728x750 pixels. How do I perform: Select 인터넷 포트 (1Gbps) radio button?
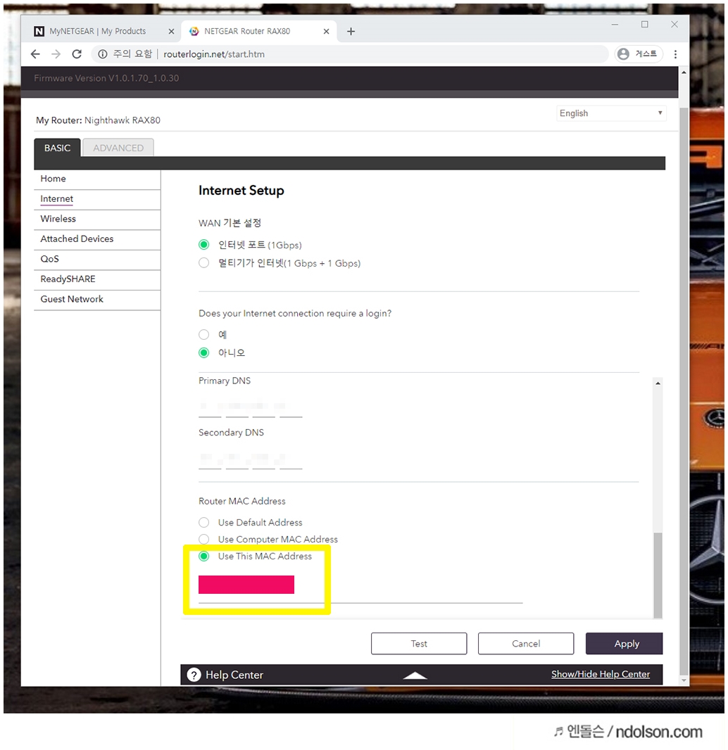point(204,245)
